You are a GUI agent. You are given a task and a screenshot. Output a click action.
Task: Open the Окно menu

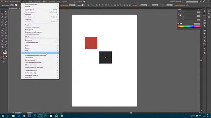tap(58, 2)
